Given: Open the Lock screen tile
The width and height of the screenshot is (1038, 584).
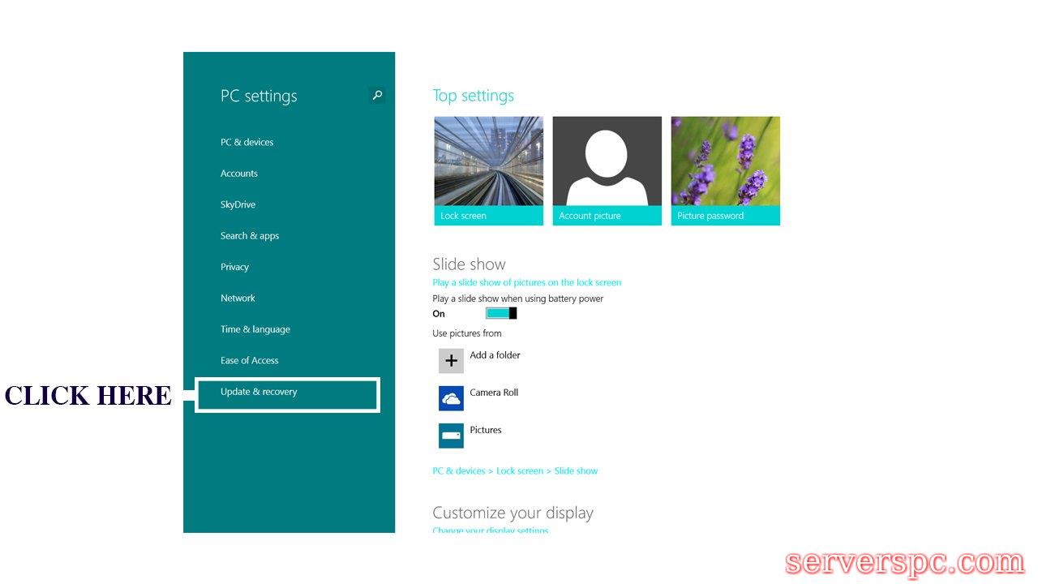Looking at the screenshot, I should tap(488, 171).
